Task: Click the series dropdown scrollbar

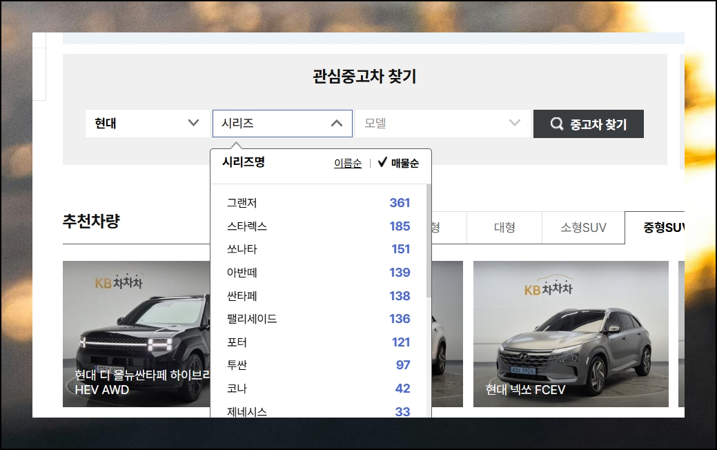Action: [429, 241]
